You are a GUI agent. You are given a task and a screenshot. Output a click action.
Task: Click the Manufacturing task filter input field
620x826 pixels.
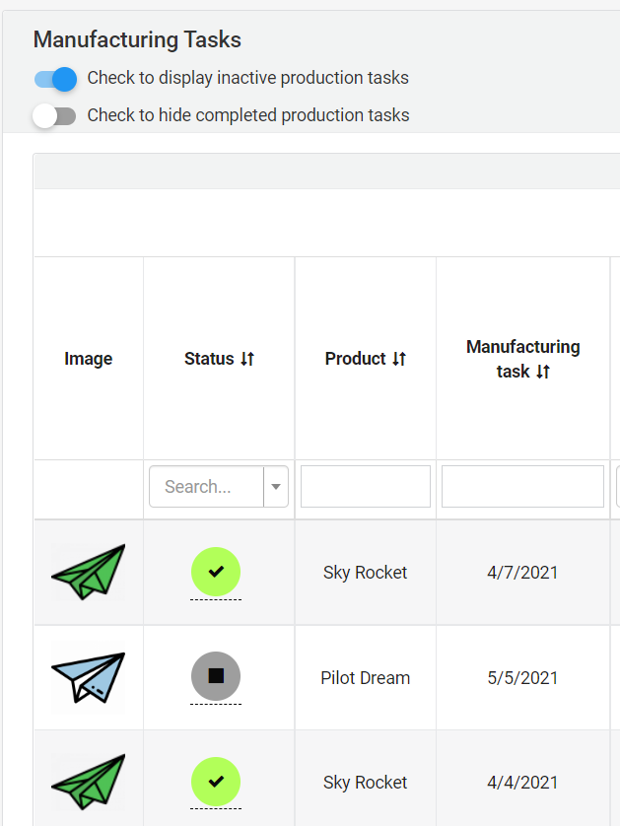[522, 487]
